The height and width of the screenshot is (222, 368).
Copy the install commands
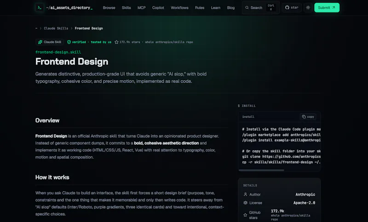tap(308, 117)
